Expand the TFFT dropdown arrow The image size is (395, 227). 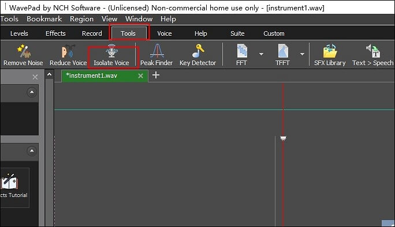(x=302, y=54)
